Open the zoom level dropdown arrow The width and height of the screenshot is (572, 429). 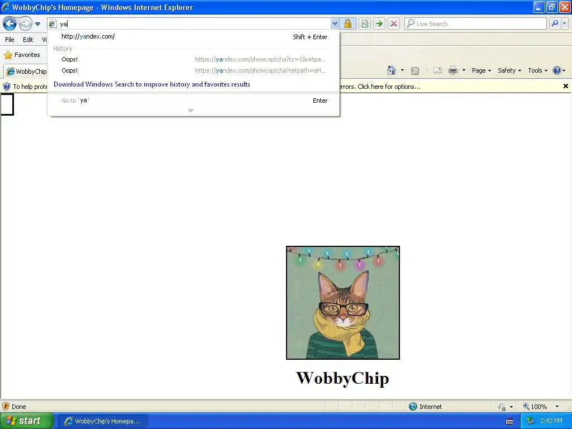click(557, 407)
